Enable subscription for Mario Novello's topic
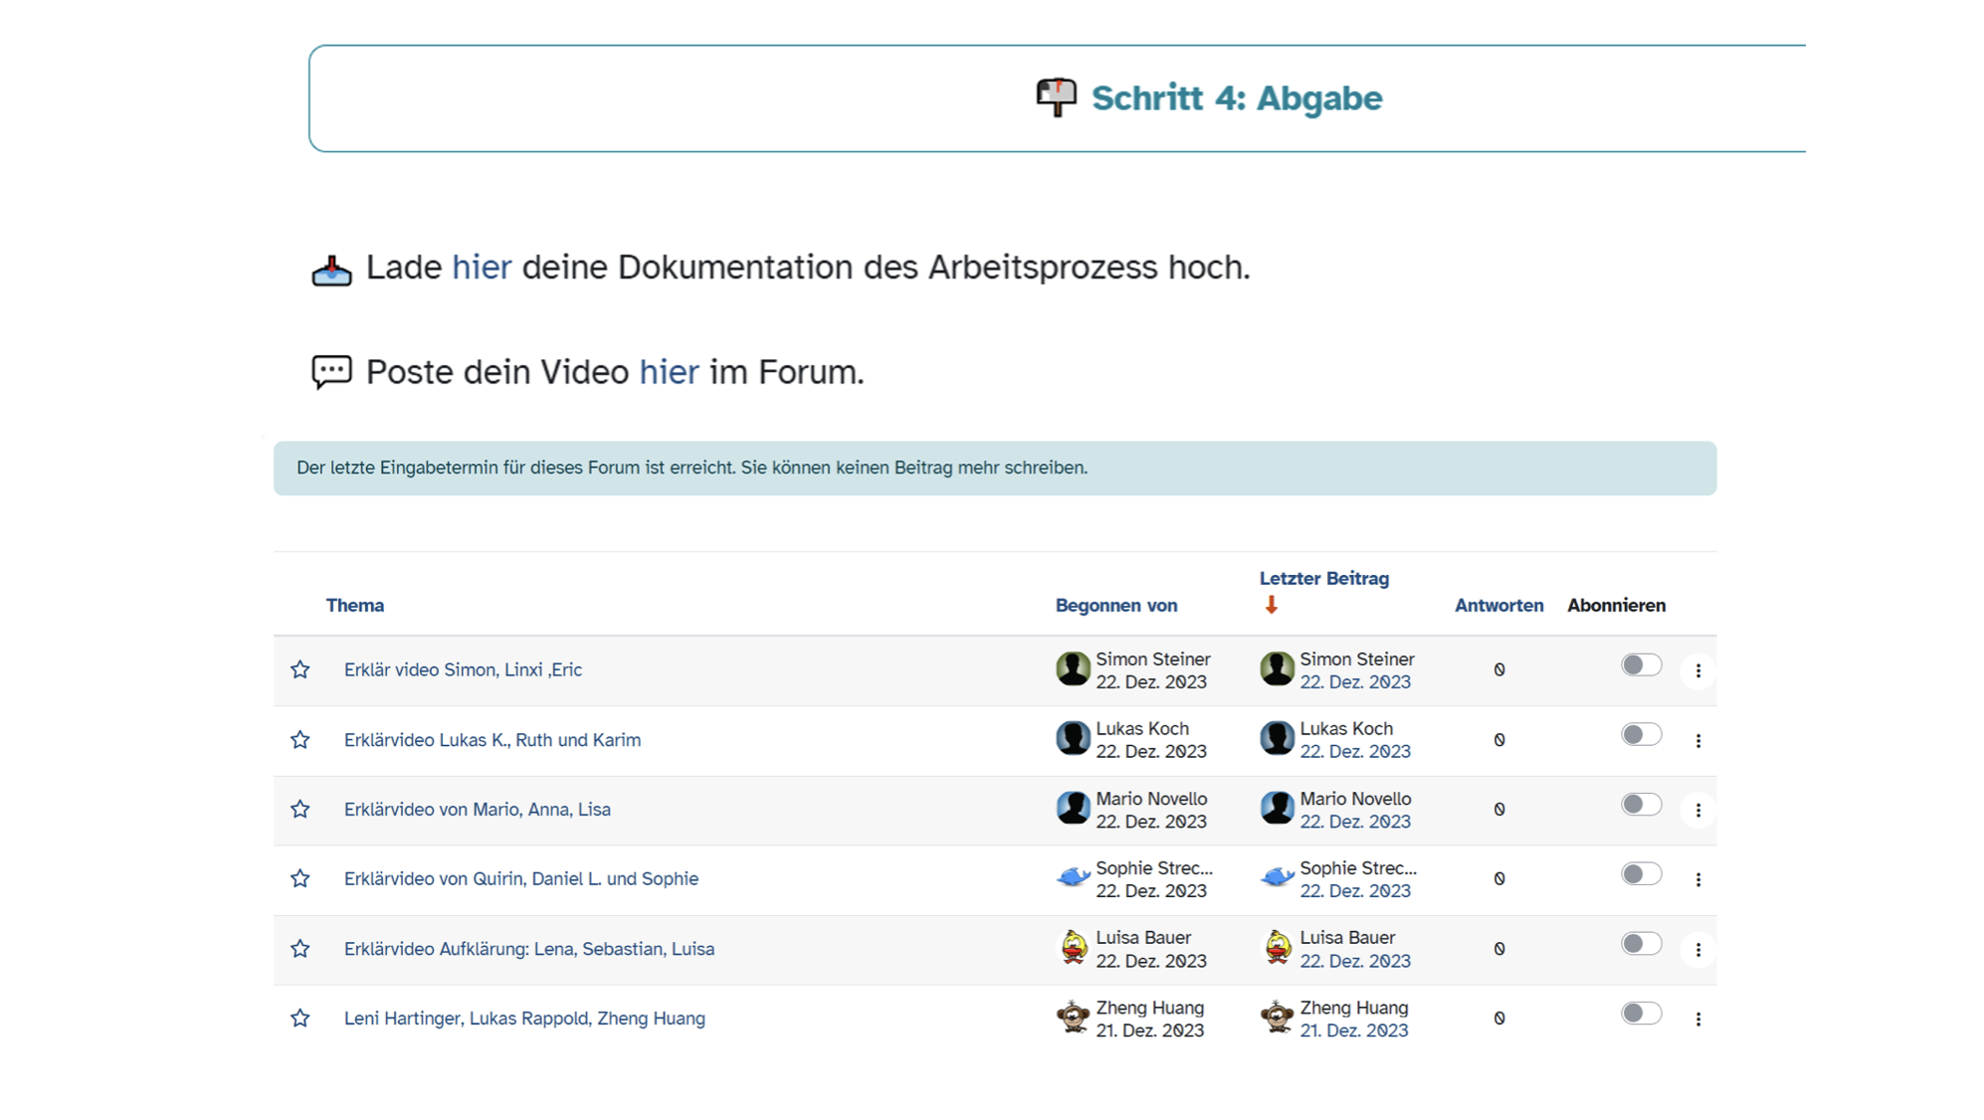The width and height of the screenshot is (1984, 1120). click(x=1640, y=804)
